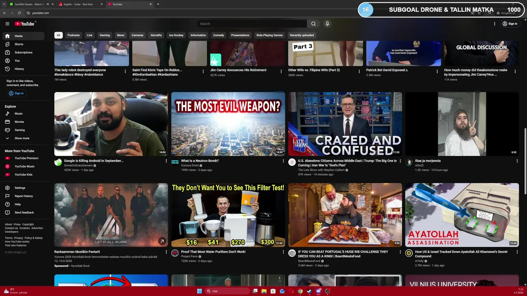Open options for U.S. Abandons Citizens video
This screenshot has height=296, width=527.
coord(400,161)
